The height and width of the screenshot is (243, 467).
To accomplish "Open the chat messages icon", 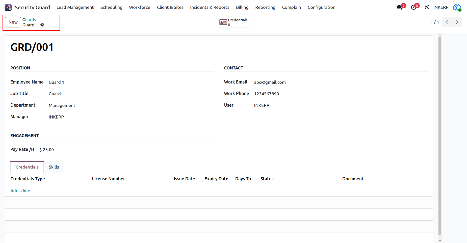I will pyautogui.click(x=400, y=7).
